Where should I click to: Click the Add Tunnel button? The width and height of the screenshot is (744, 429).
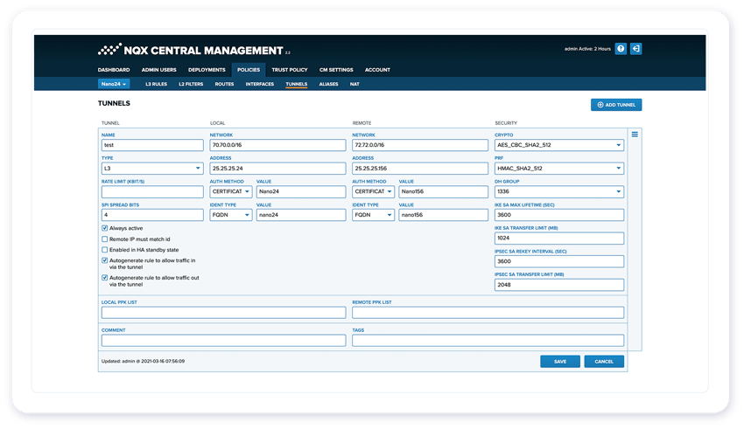616,105
